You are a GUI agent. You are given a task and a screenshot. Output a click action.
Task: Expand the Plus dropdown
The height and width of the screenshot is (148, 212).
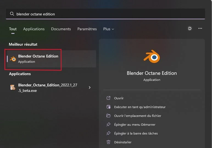109,29
